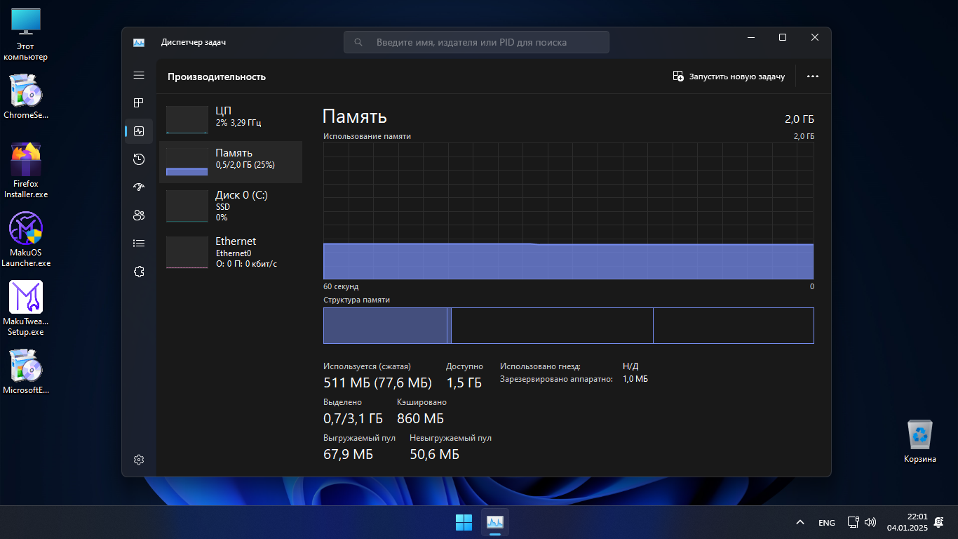Click the volume speaker tray icon
This screenshot has height=539, width=958.
coord(870,522)
